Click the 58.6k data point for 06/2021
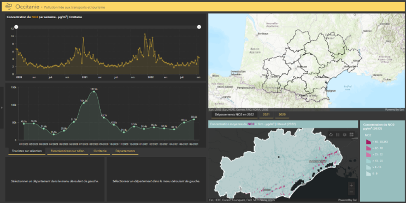406x203 pixels. point(194,119)
